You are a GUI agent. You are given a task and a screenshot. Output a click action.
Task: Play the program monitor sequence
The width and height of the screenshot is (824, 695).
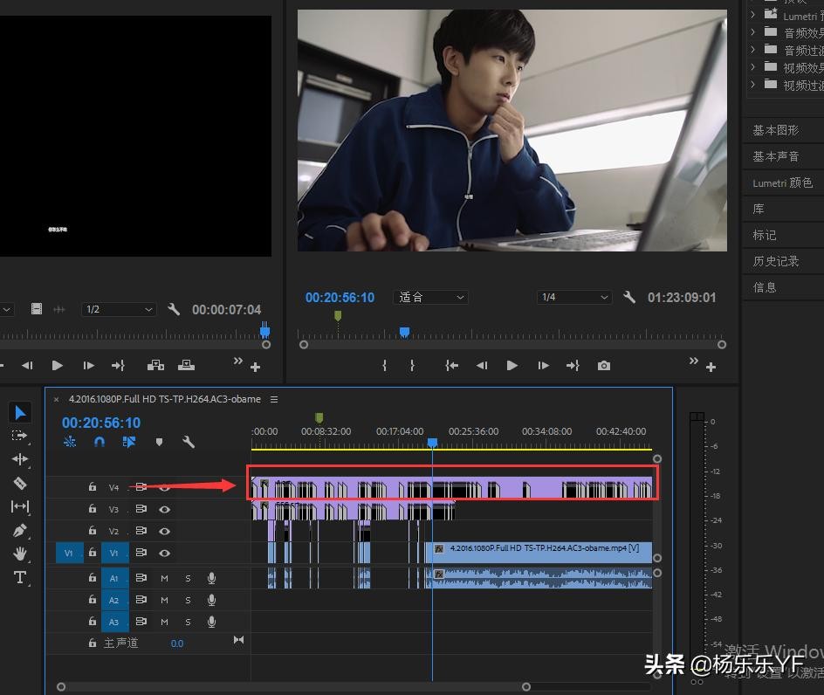(512, 366)
